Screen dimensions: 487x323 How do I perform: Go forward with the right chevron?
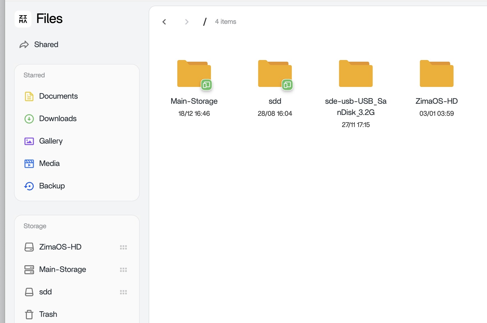[x=187, y=22]
